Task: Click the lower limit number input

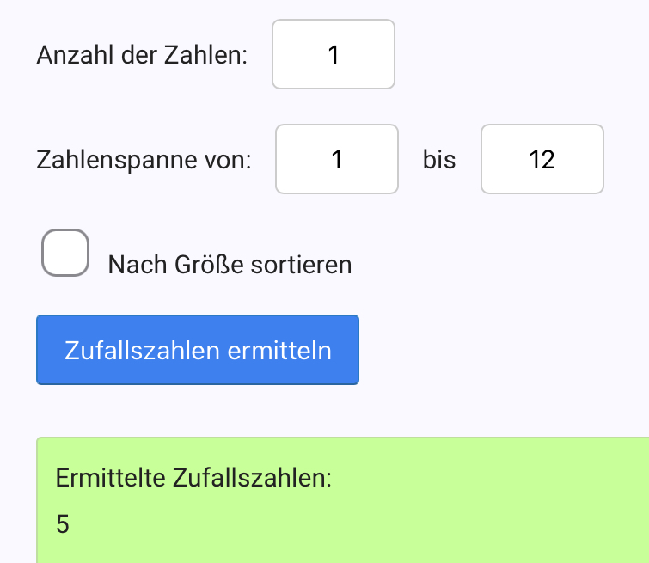Action: [x=337, y=160]
